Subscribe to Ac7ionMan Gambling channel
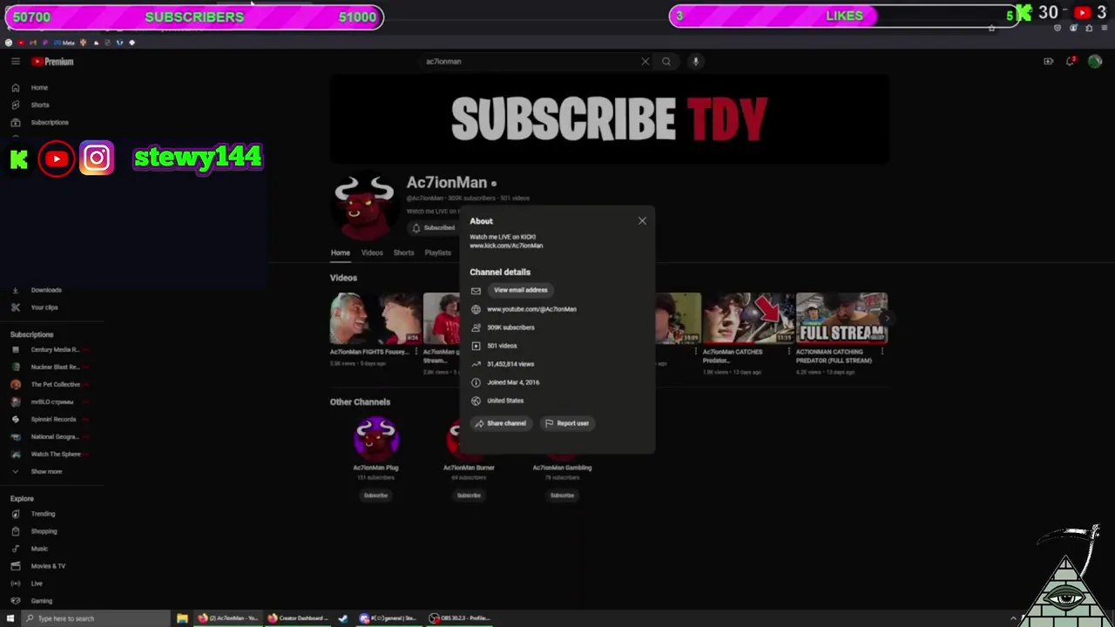 point(562,496)
